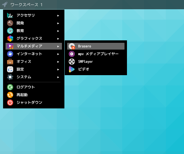Expand the インターネット submenu arrow
Viewport: 184px width, 154px height.
click(x=58, y=54)
